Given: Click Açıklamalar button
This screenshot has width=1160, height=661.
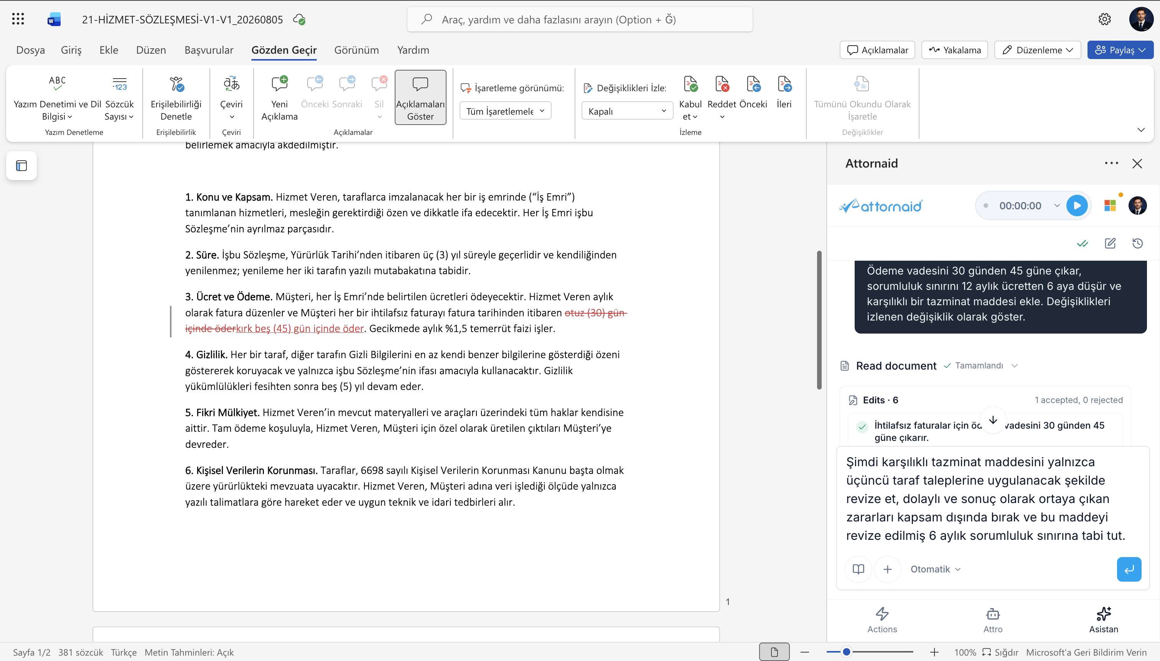Looking at the screenshot, I should pyautogui.click(x=877, y=50).
